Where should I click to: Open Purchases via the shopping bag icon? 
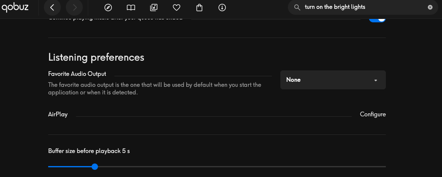[x=200, y=8]
